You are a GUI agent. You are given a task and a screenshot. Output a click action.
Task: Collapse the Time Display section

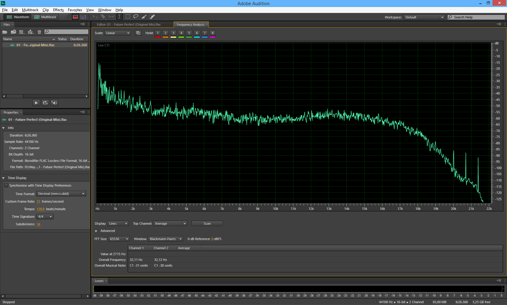[3, 178]
